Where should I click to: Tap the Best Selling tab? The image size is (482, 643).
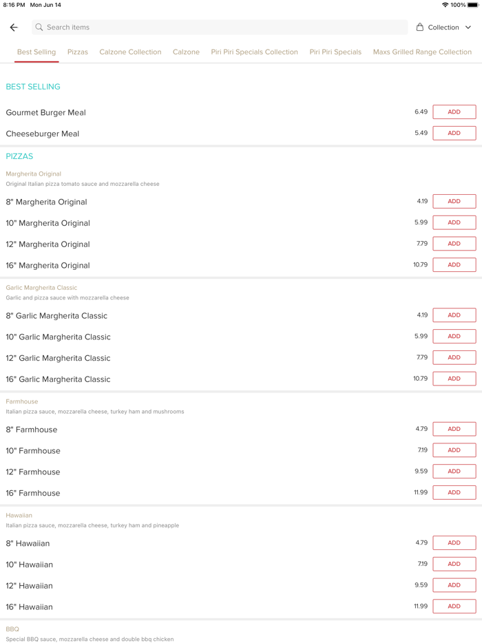pyautogui.click(x=36, y=52)
